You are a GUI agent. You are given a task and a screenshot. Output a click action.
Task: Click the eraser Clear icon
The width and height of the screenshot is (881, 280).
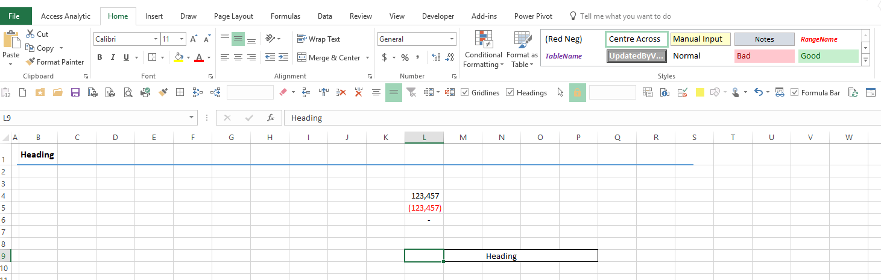point(283,92)
